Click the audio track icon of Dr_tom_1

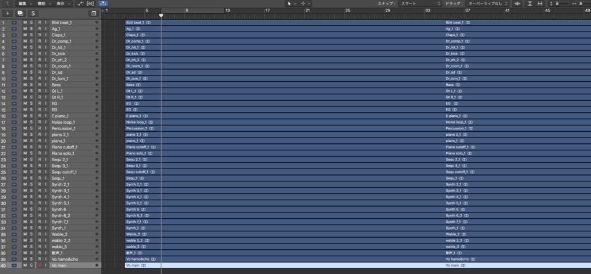14,78
